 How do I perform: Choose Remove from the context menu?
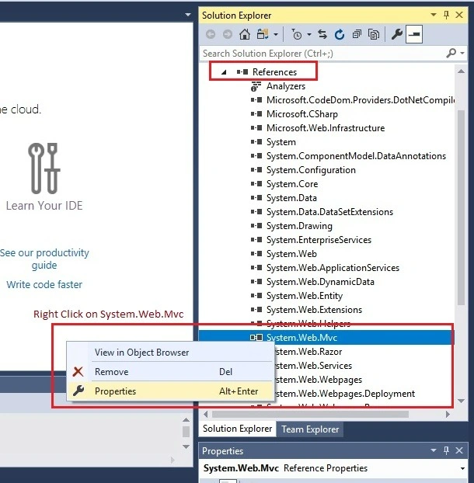[x=170, y=372]
